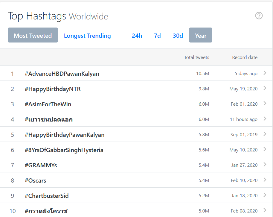273x217 pixels.
Task: Click the 'May 19, 2020' record date
Action: click(243, 89)
